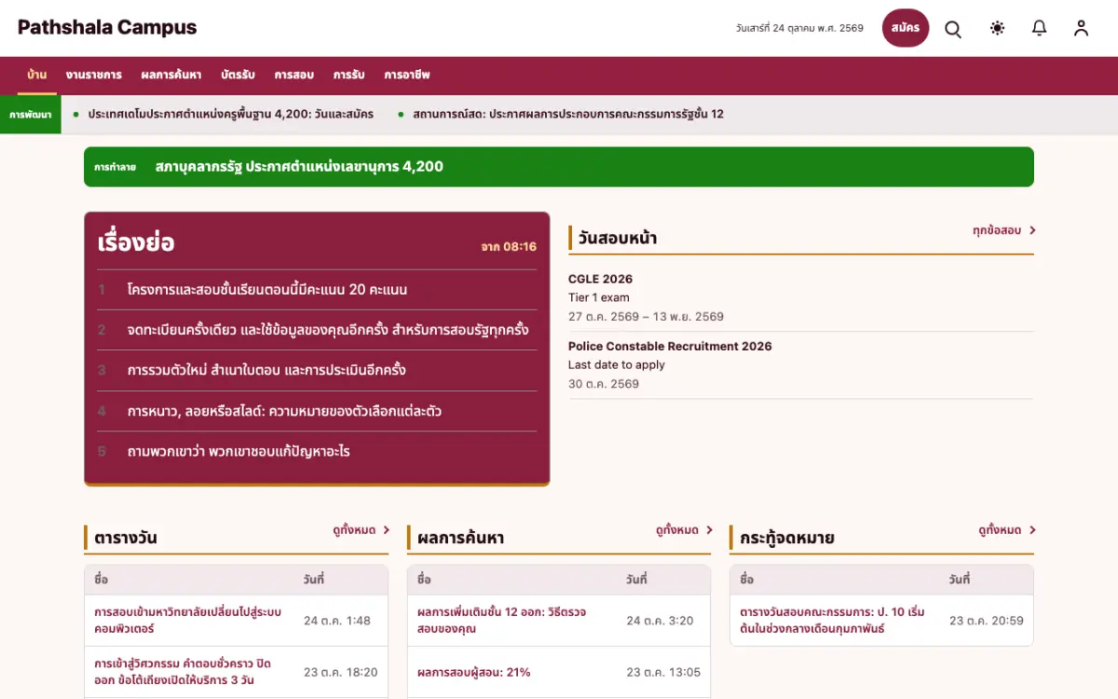
Task: Click ดูทั้งหมด in ตารางวัน section
Action: (361, 530)
